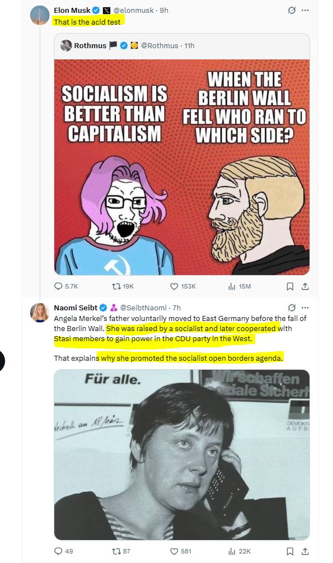Open Grok icon on Elon Musk's post
The image size is (333, 563).
(292, 10)
